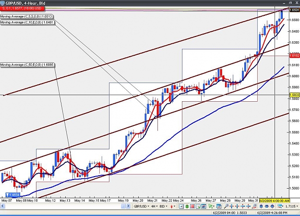Click the scroll-left arrow at bottom-left corner
The width and height of the screenshot is (300, 216).
click(x=2, y=206)
